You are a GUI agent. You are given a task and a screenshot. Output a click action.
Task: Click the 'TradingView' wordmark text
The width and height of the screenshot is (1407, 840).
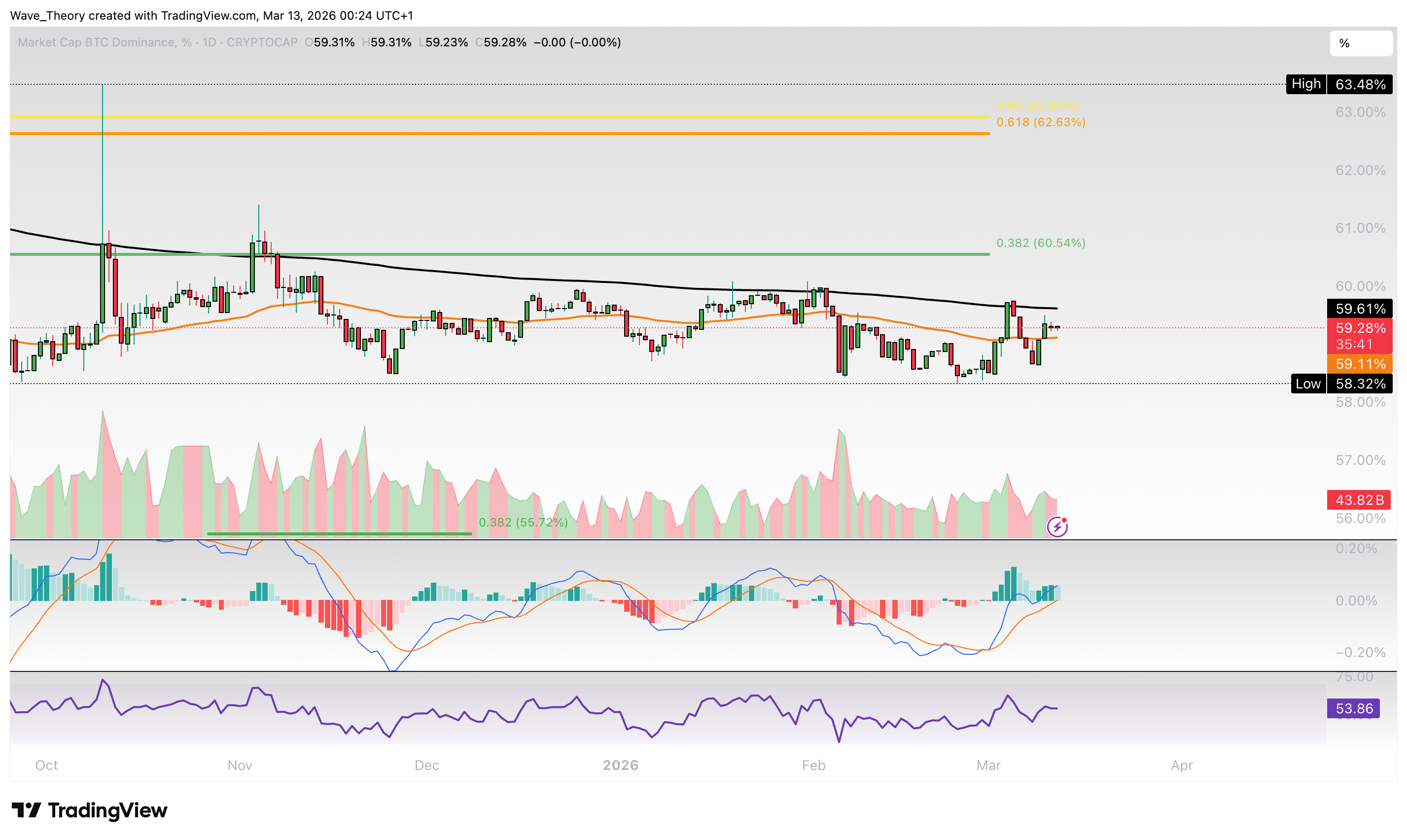click(107, 811)
